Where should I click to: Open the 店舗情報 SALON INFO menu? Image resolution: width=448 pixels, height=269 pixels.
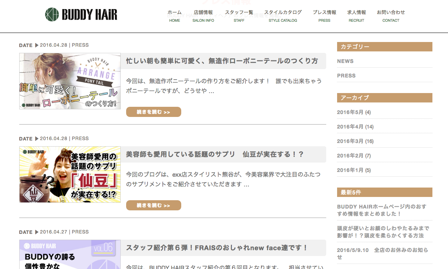pyautogui.click(x=203, y=16)
